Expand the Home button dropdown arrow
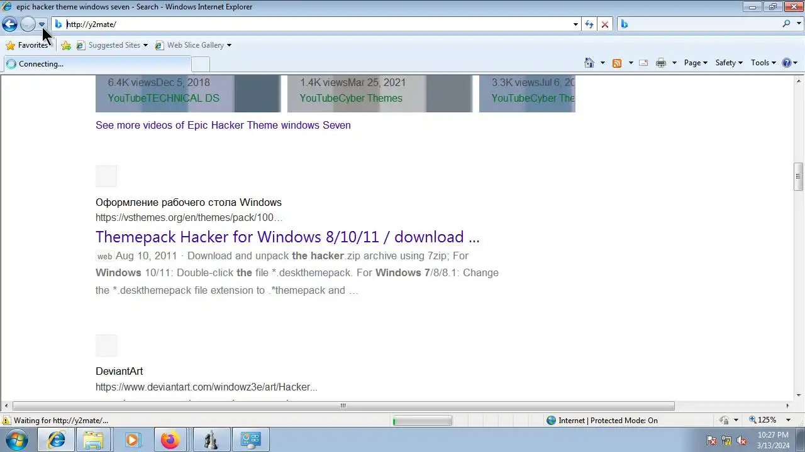Viewport: 805px width, 452px height. click(602, 63)
